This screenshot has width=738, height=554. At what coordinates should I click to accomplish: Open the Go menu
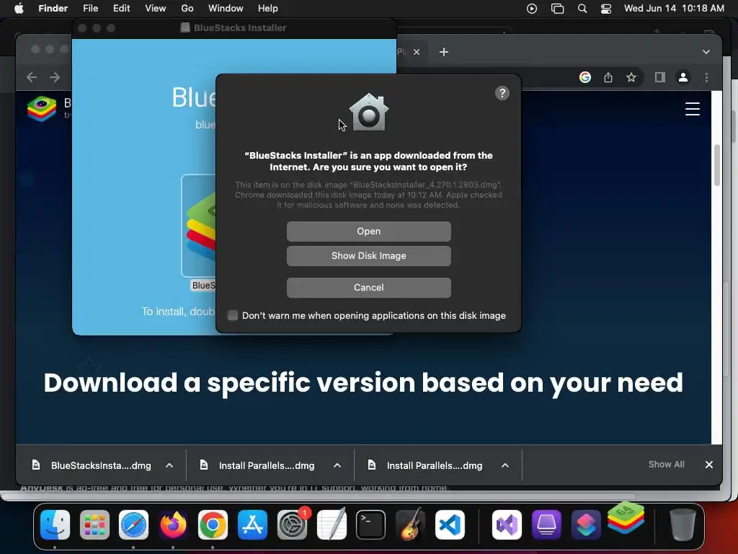[187, 9]
